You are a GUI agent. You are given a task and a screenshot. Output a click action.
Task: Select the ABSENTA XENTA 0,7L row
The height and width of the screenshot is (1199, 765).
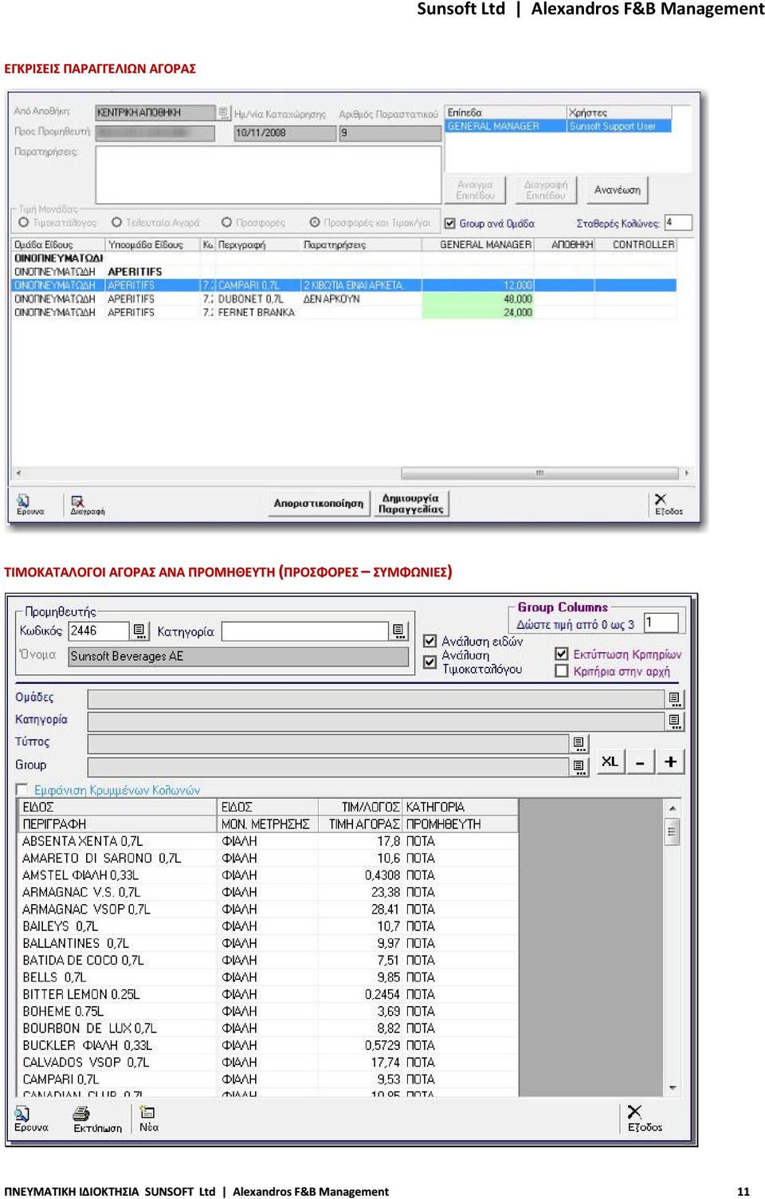coord(269,841)
